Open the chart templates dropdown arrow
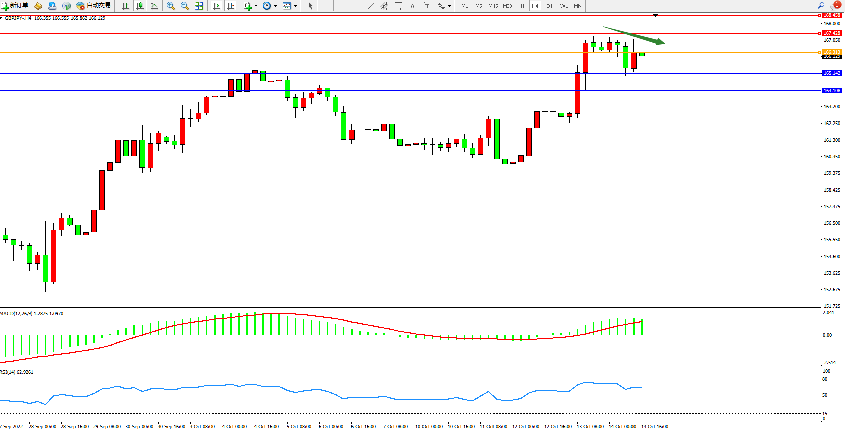This screenshot has width=845, height=431. 295,6
